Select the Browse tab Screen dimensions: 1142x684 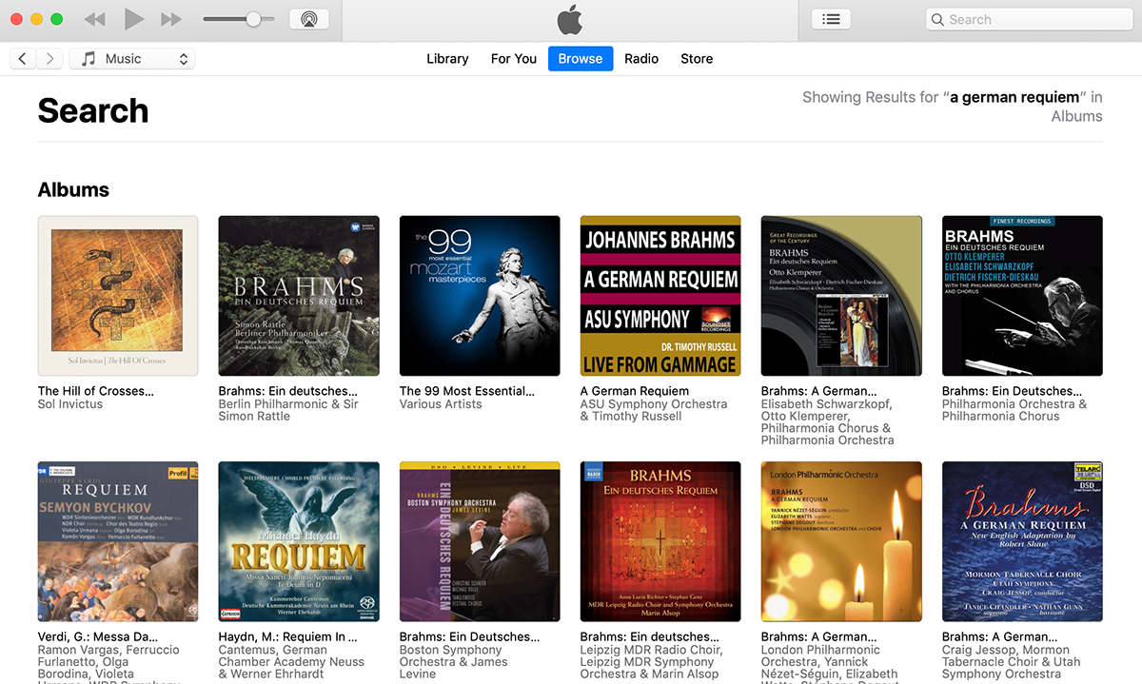click(x=581, y=59)
